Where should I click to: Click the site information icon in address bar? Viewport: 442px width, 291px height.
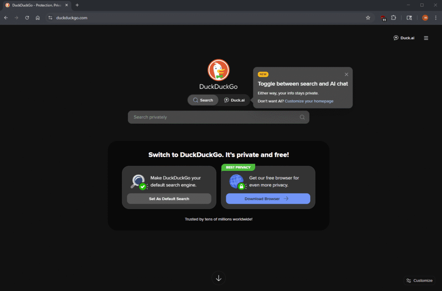[x=51, y=18]
